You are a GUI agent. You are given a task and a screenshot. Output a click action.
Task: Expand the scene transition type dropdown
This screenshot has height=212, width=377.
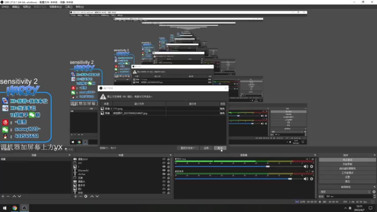(345, 192)
